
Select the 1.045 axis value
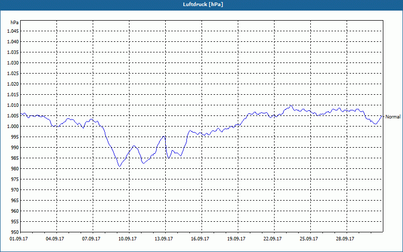pos(13,31)
